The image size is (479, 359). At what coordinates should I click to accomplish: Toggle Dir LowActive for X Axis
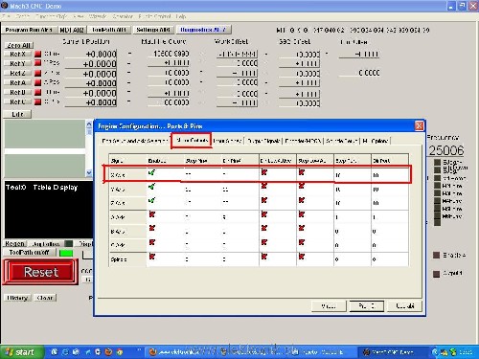click(264, 172)
